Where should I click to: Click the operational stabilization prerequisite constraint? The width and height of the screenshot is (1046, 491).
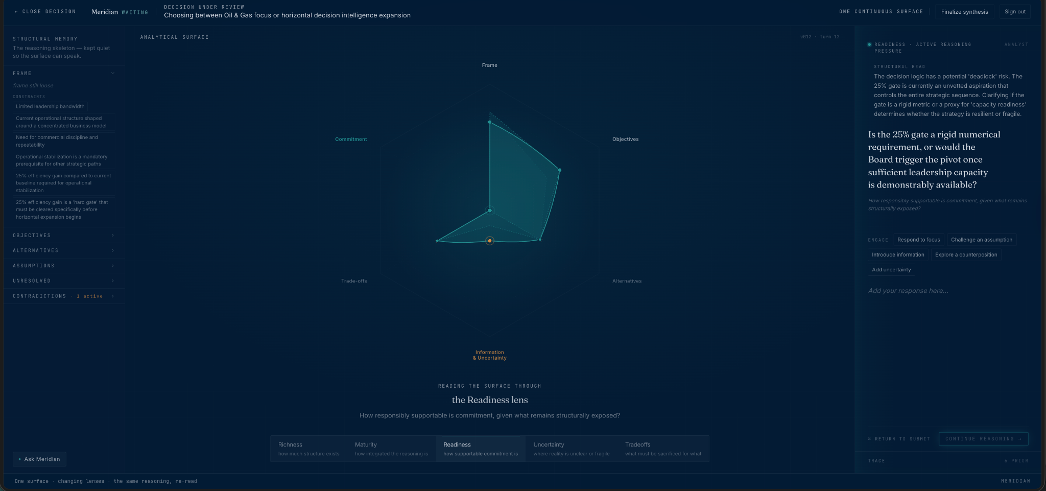pyautogui.click(x=64, y=160)
